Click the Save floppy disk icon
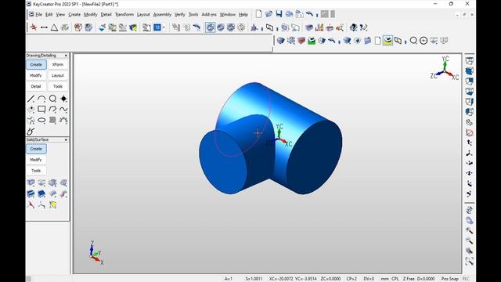 279,14
